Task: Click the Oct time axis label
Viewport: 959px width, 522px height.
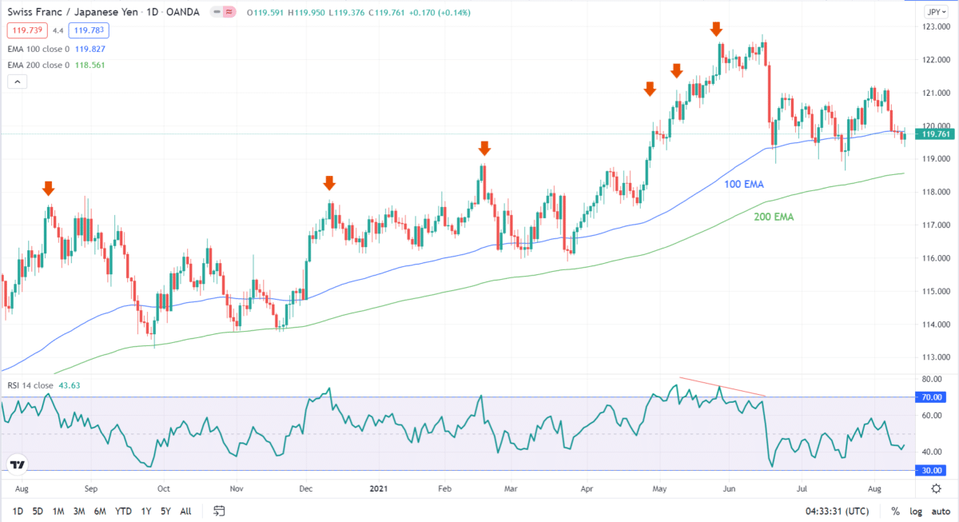Action: point(163,488)
